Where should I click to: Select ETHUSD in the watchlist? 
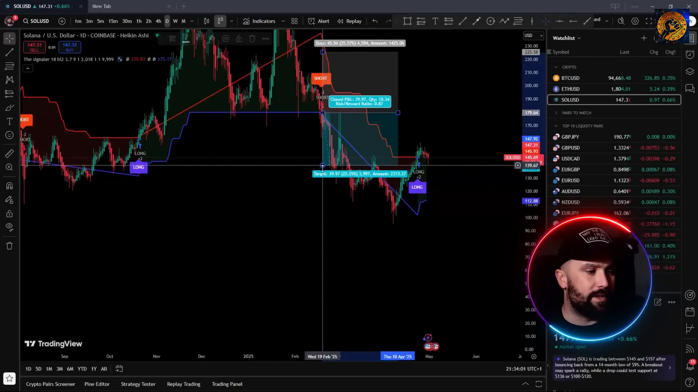coord(614,89)
